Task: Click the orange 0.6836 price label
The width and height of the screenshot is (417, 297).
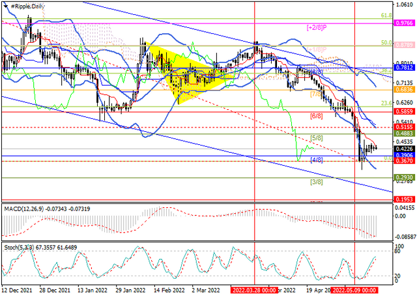Action: (x=405, y=90)
